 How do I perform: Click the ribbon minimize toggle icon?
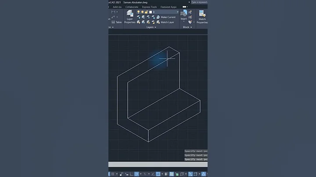pyautogui.click(x=184, y=7)
